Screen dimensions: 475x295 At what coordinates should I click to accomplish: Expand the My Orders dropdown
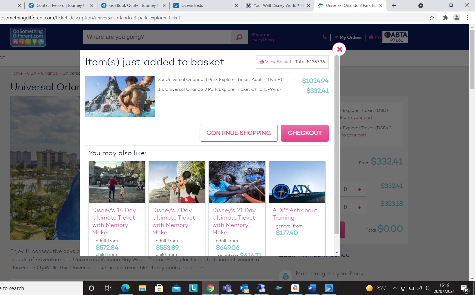coord(348,37)
